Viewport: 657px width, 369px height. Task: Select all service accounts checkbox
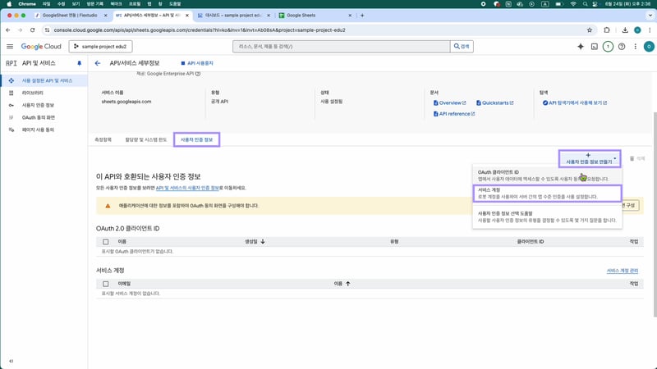point(106,284)
